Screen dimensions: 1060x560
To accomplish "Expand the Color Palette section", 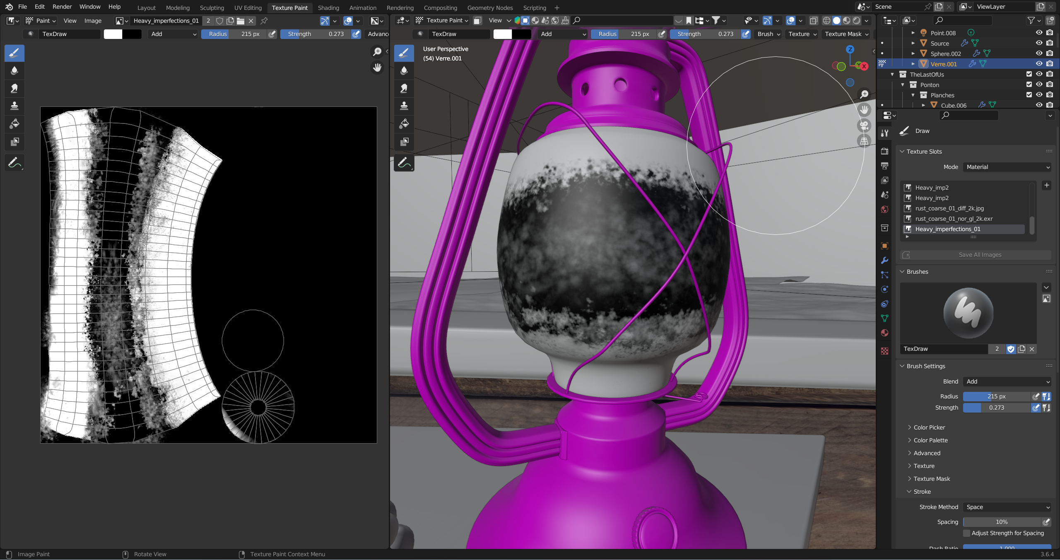I will coord(930,440).
